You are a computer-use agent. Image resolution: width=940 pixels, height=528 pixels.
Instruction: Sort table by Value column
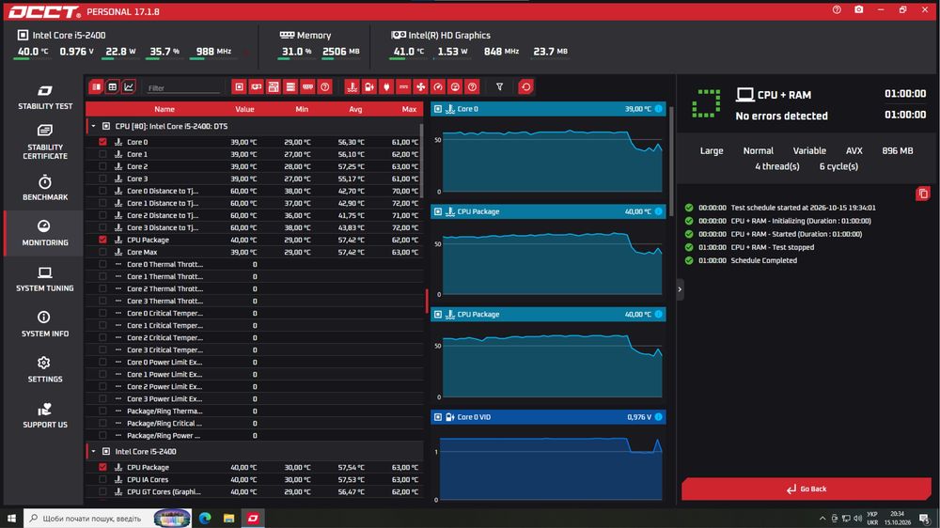[x=244, y=109]
